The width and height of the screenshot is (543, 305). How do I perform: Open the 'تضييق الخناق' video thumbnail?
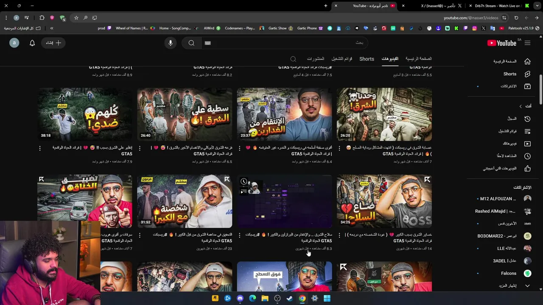85,201
